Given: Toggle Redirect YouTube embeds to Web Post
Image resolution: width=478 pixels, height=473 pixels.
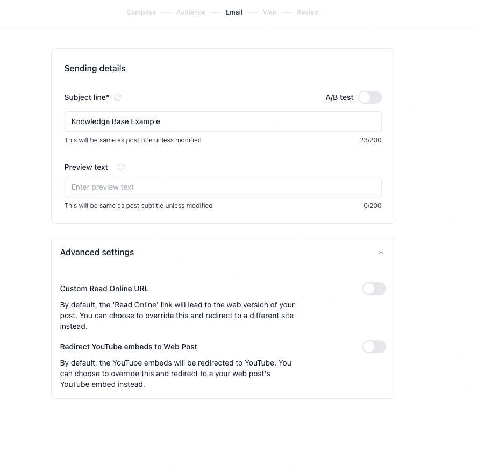Looking at the screenshot, I should pyautogui.click(x=374, y=347).
